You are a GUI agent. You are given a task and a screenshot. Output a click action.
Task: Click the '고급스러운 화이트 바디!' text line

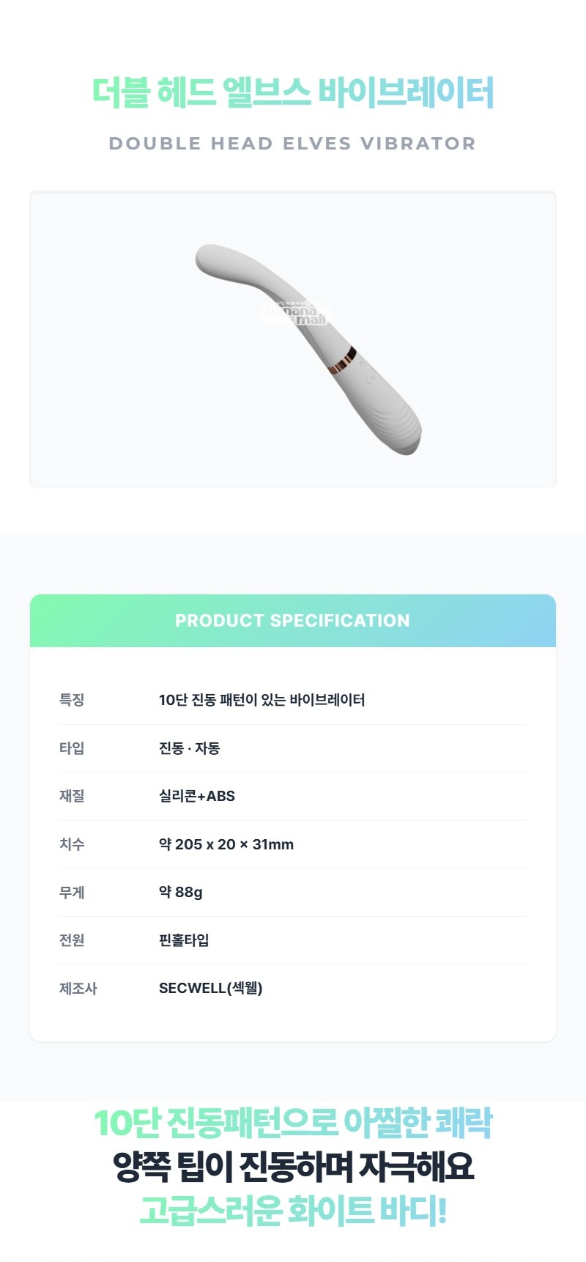[293, 1210]
